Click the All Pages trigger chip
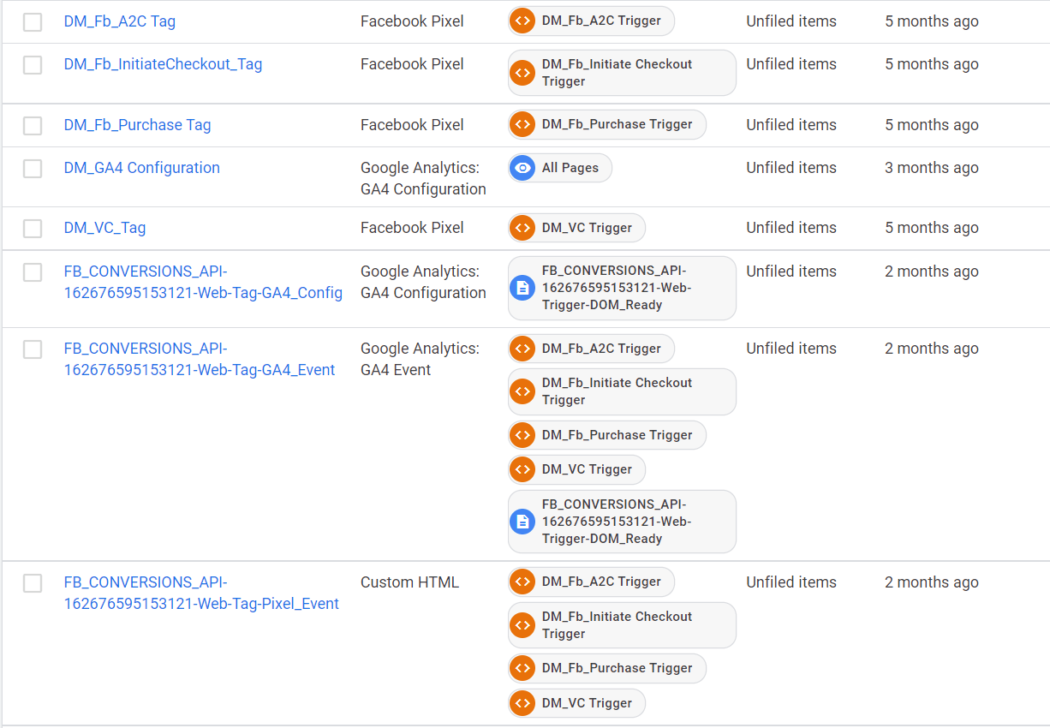This screenshot has width=1050, height=728. 560,168
